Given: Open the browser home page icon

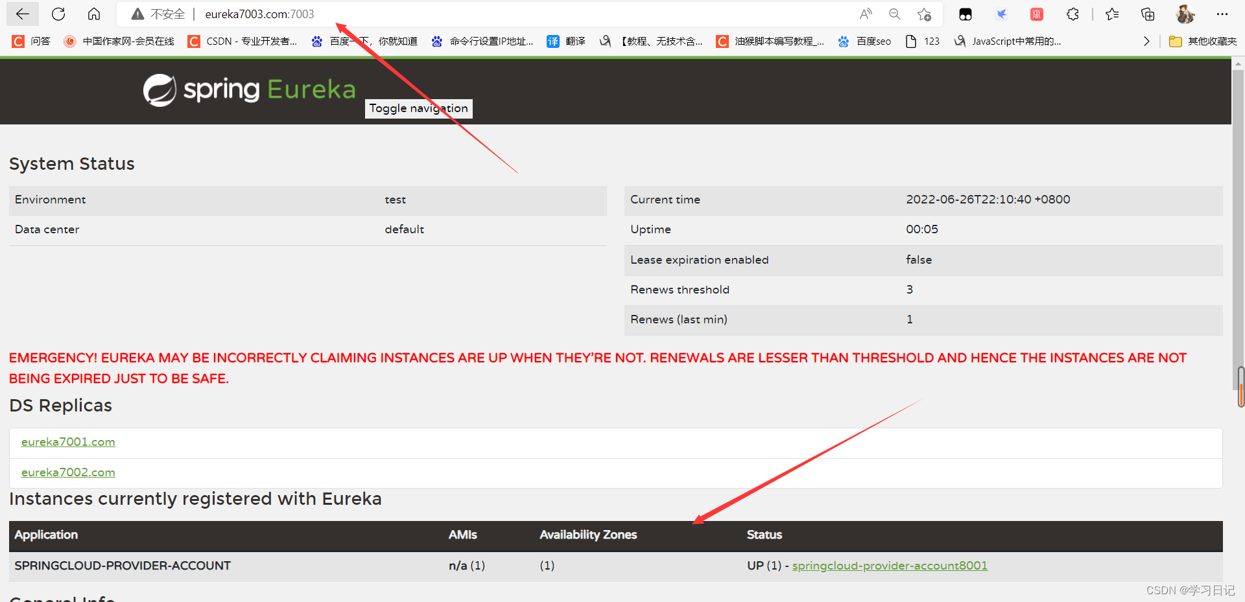Looking at the screenshot, I should (94, 14).
